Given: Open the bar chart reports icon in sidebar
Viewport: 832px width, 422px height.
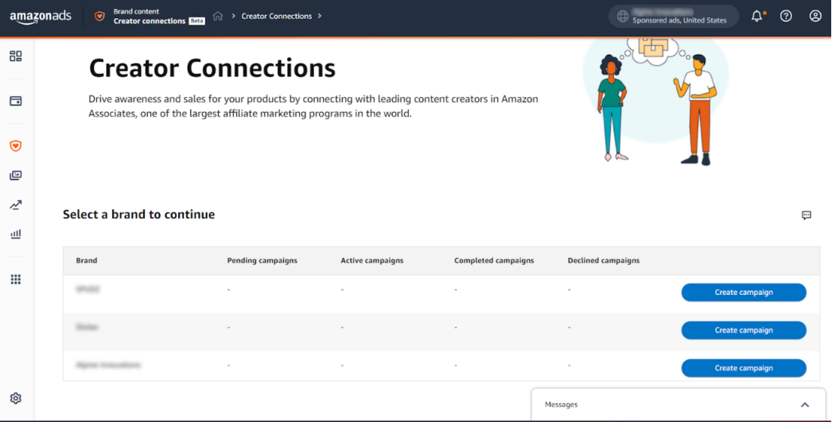Looking at the screenshot, I should (16, 234).
